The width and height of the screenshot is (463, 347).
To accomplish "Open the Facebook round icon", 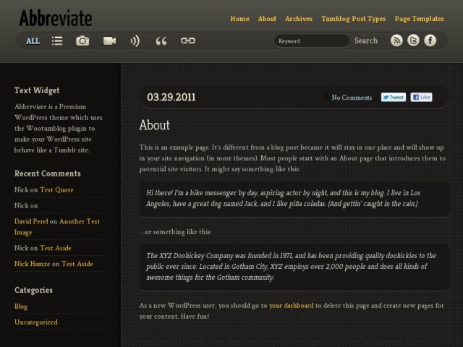I will click(430, 40).
